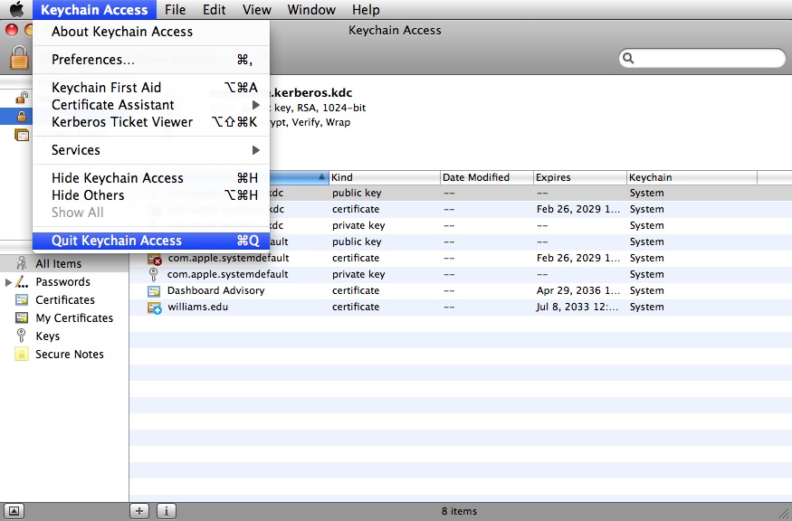This screenshot has width=792, height=521.
Task: Select the Certificates category label
Action: (x=65, y=300)
